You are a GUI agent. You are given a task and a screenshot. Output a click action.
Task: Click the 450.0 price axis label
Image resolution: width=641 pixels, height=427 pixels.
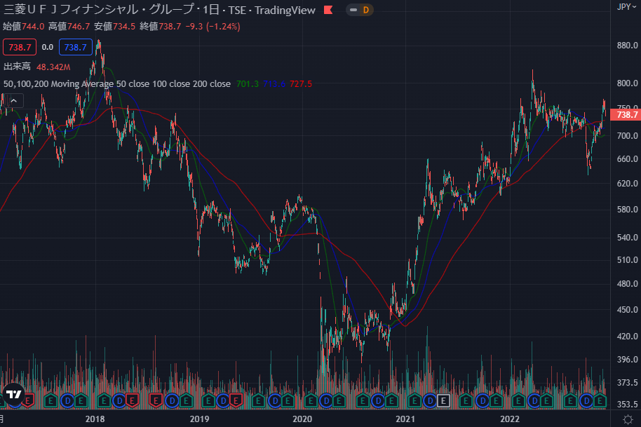(x=627, y=310)
